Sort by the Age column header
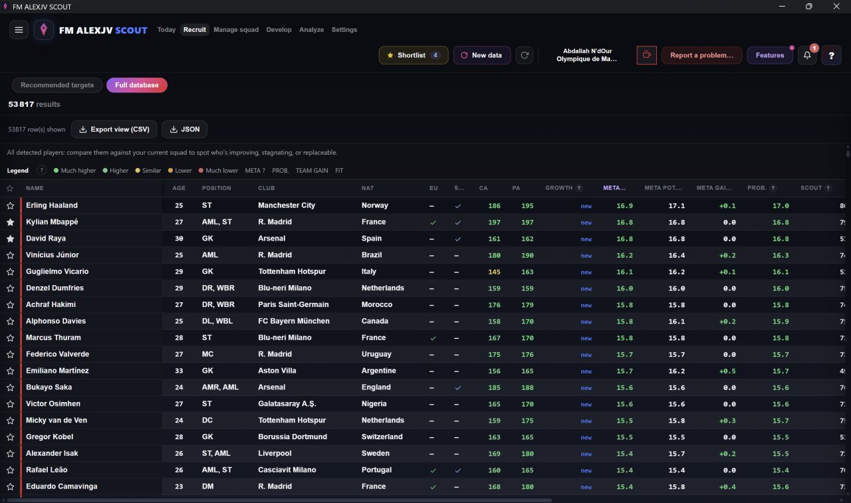851x503 pixels. pos(179,188)
